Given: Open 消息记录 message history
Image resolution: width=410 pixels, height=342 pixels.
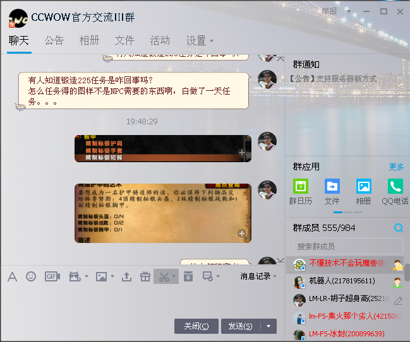Looking at the screenshot, I should [x=255, y=276].
